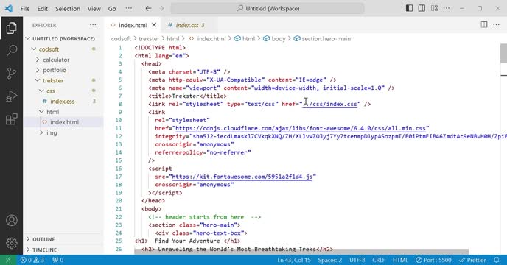507x265 pixels.
Task: Split the editor to the right
Action: coord(484,25)
